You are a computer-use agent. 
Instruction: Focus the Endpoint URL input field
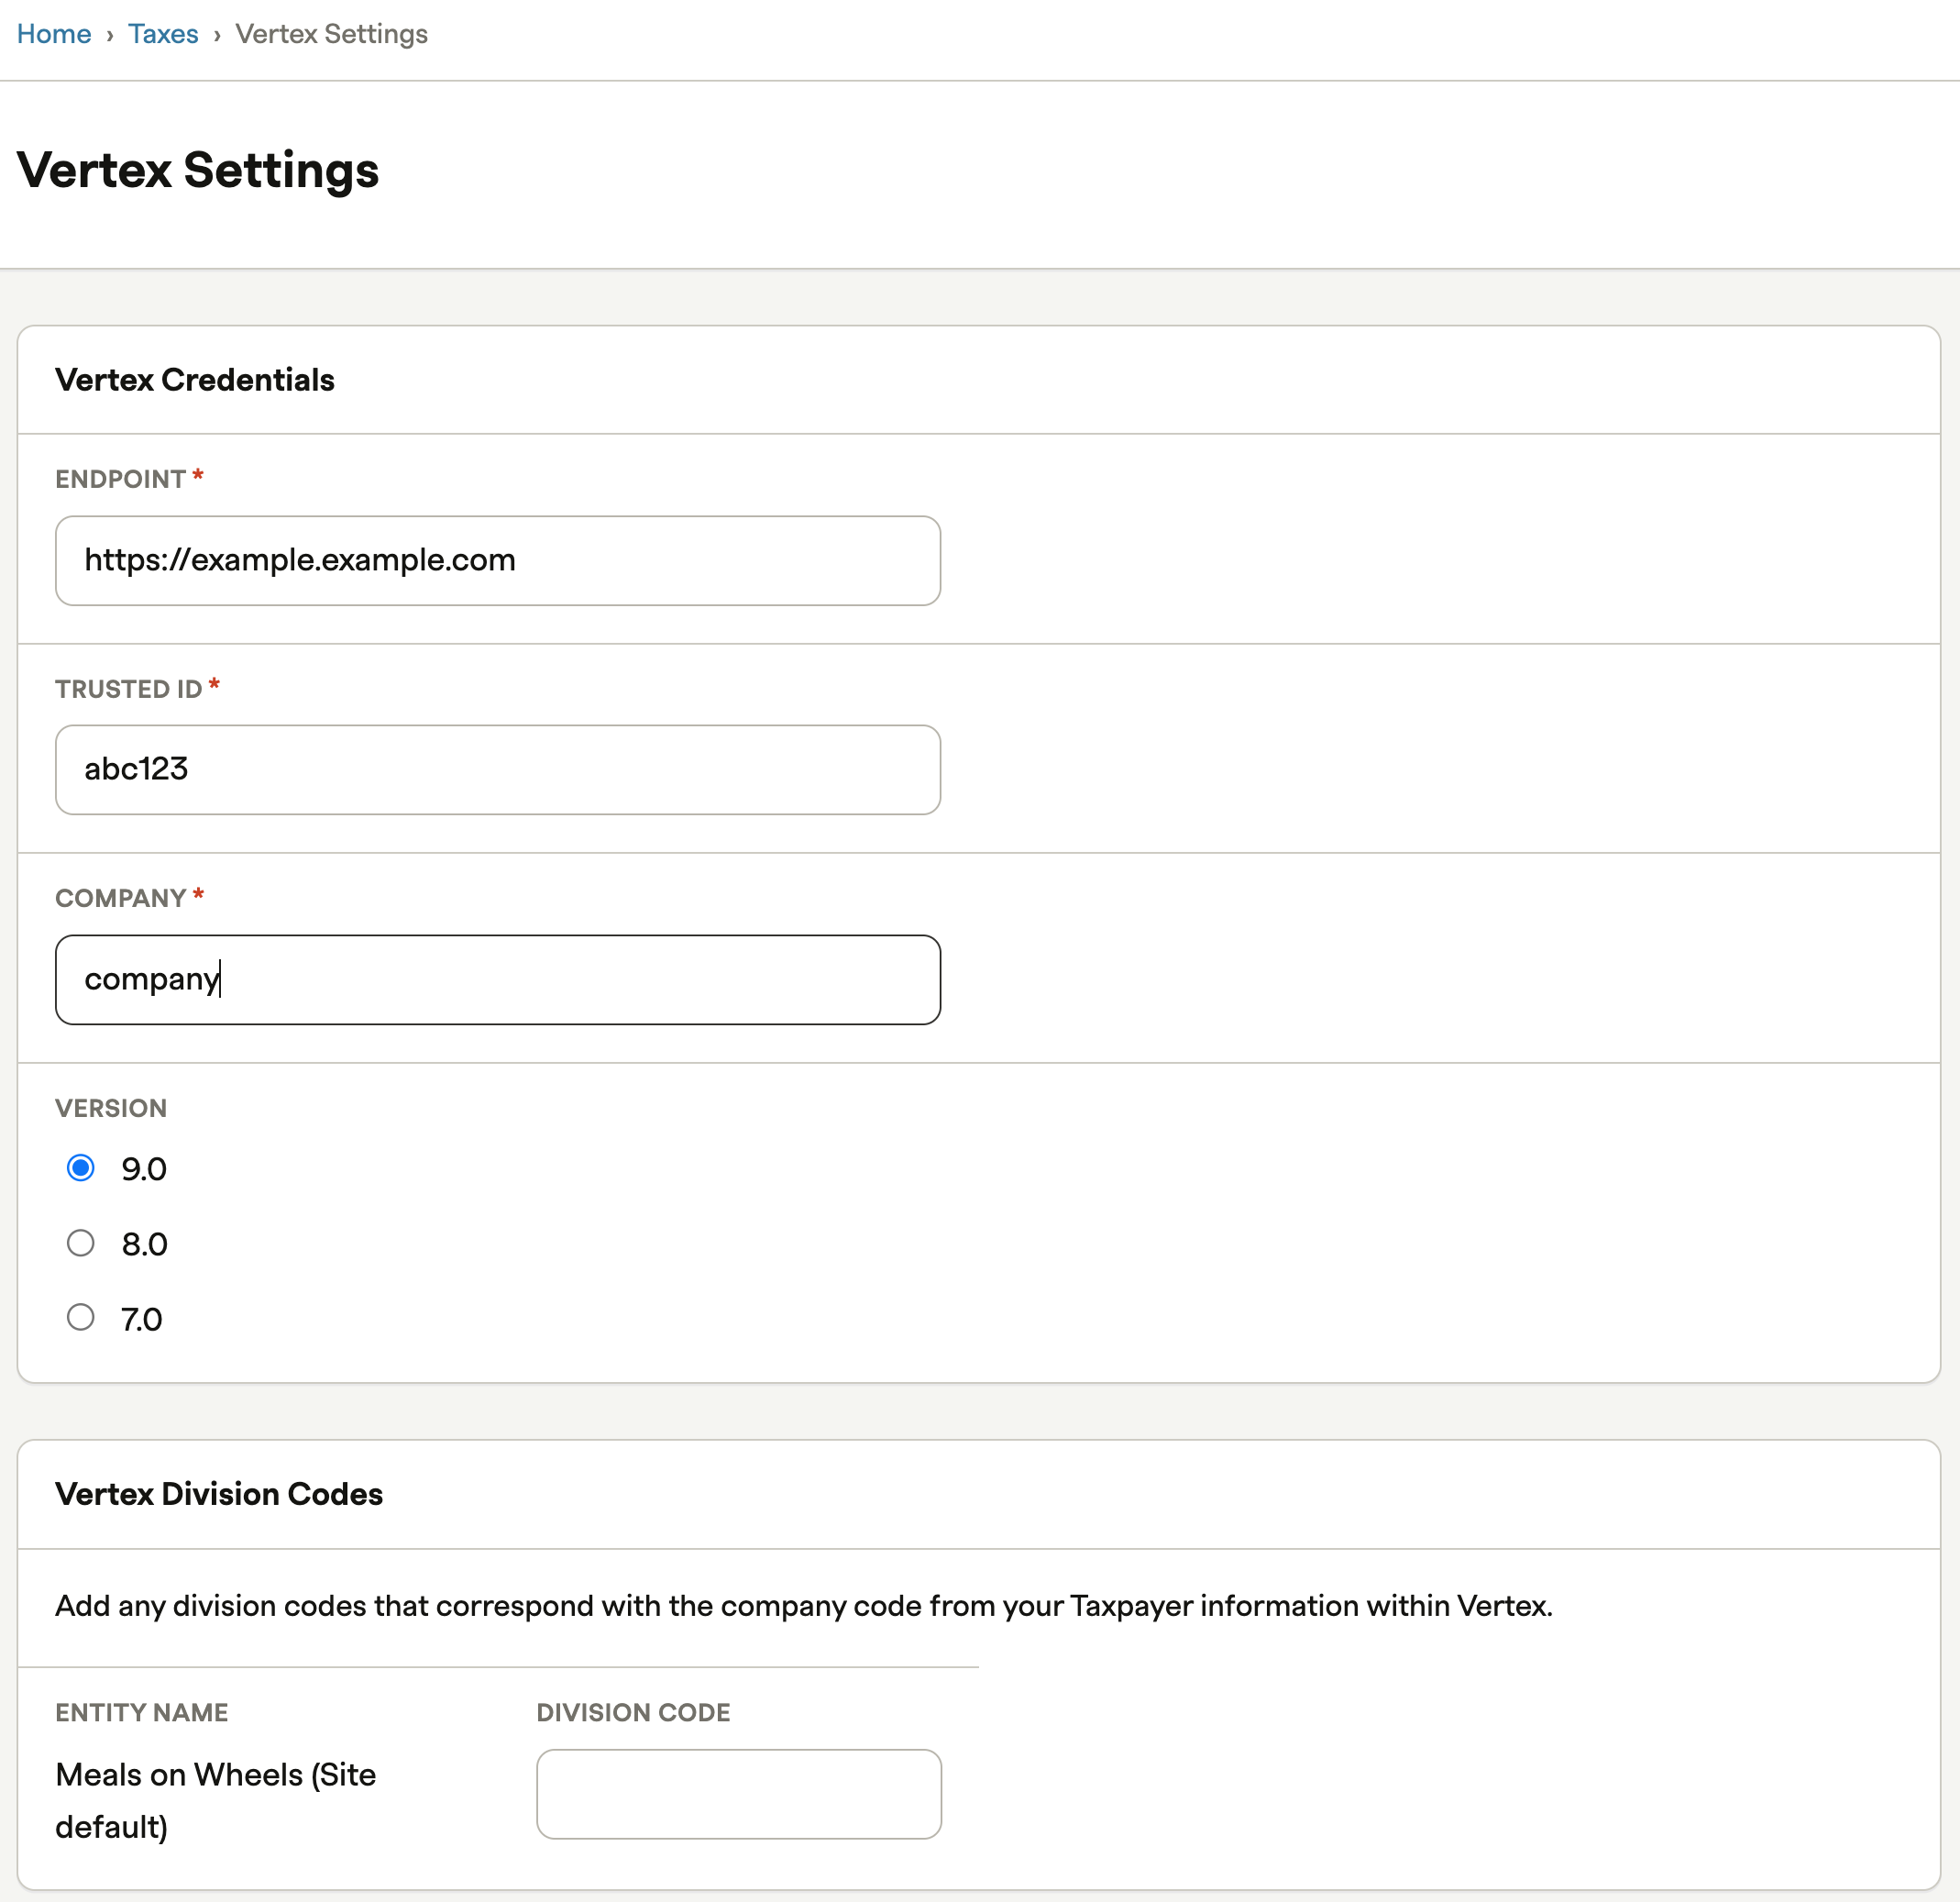click(497, 560)
